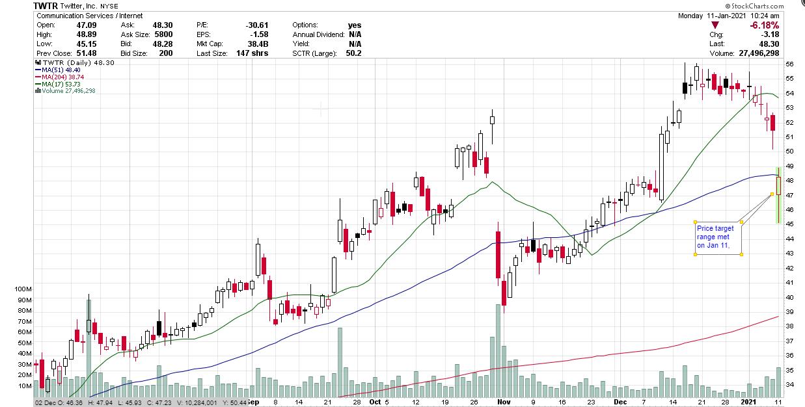Click the 10M volume axis label
Screen dimensions: 805x407
pos(23,386)
